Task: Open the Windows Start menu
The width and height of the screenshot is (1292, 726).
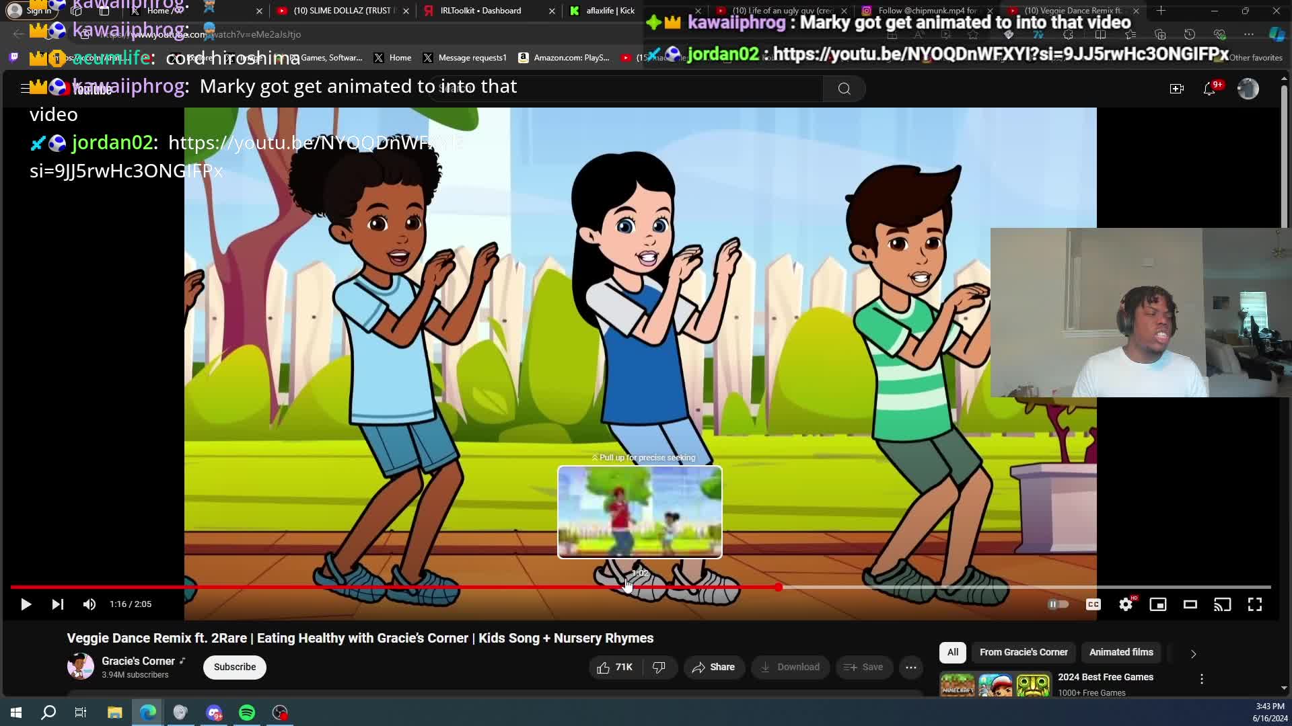Action: (x=16, y=713)
